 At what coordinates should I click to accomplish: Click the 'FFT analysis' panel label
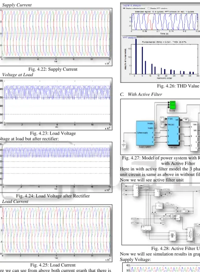coord(129,37)
